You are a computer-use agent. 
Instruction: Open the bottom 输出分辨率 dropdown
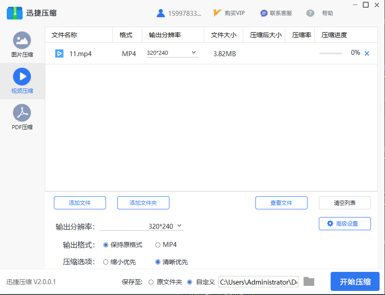pyautogui.click(x=142, y=226)
